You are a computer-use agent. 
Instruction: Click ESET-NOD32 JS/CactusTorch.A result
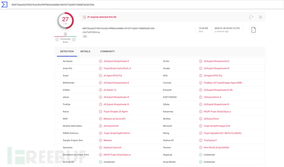coord(212,97)
